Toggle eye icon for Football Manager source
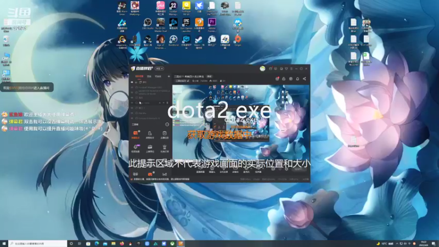Screen dimensions: 439x247 132,87
